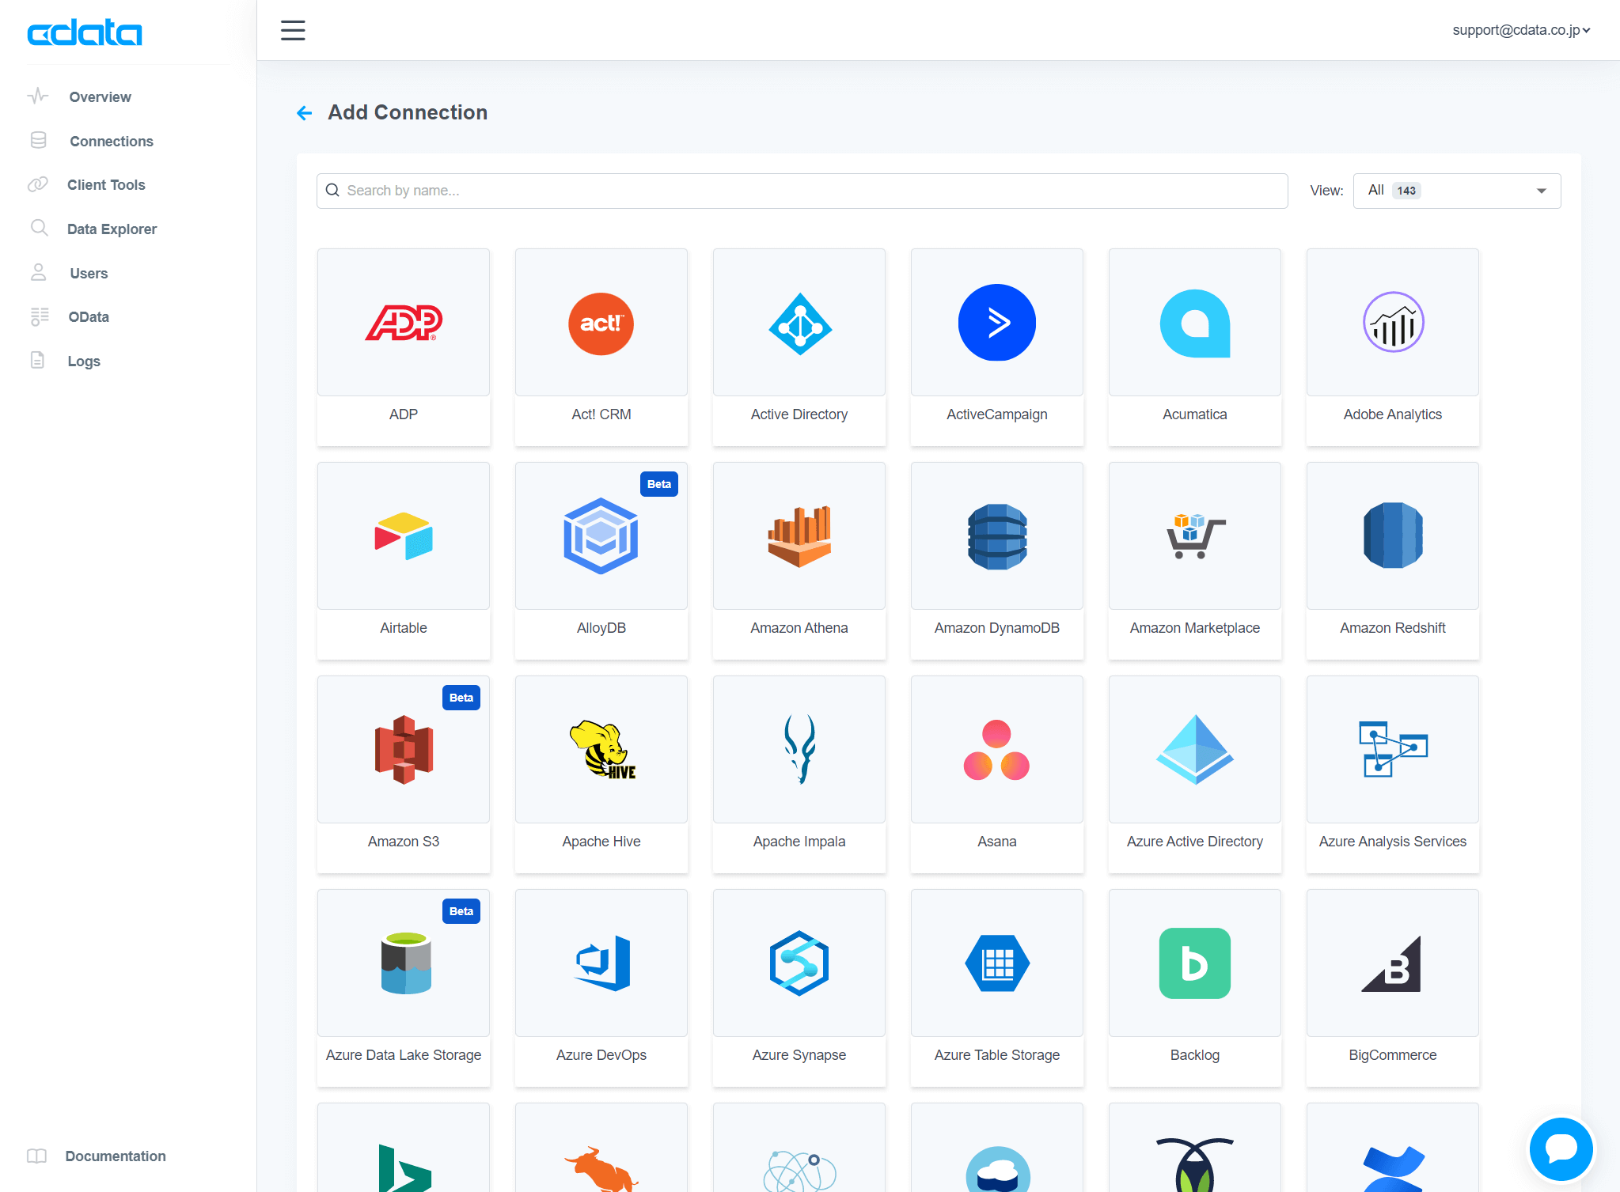Screen dimensions: 1620x1192
Task: Select the Asana connector logo
Action: point(997,750)
